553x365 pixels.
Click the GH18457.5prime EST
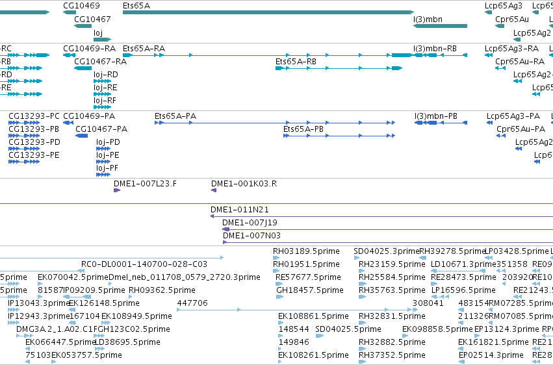279,297
